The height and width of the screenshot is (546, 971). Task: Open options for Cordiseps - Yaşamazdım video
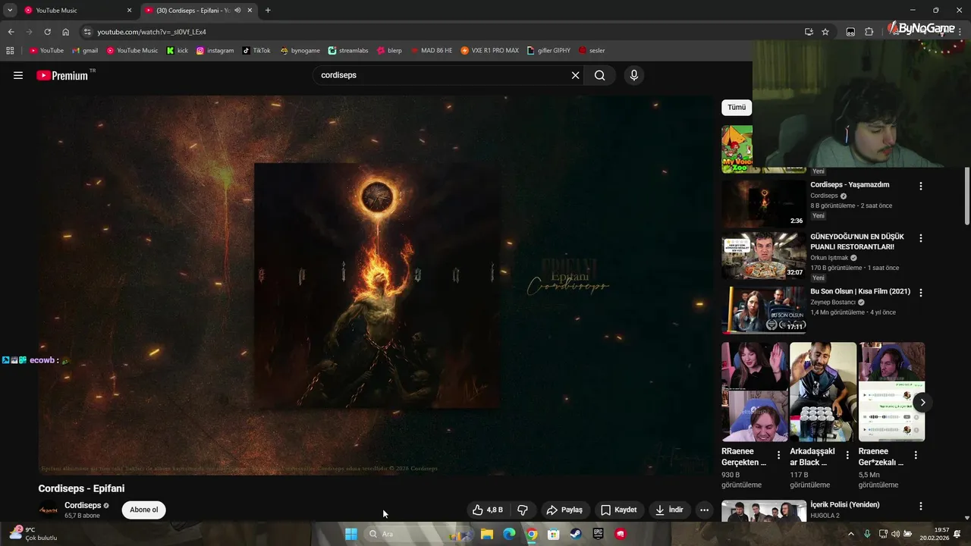[x=921, y=186]
